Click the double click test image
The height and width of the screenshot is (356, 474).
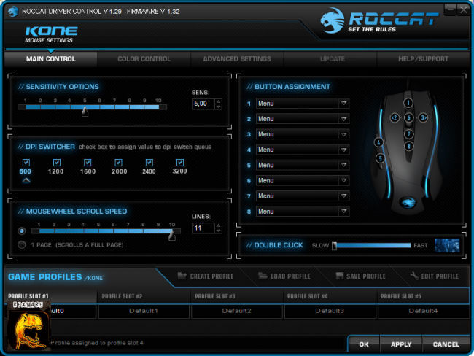pos(447,245)
